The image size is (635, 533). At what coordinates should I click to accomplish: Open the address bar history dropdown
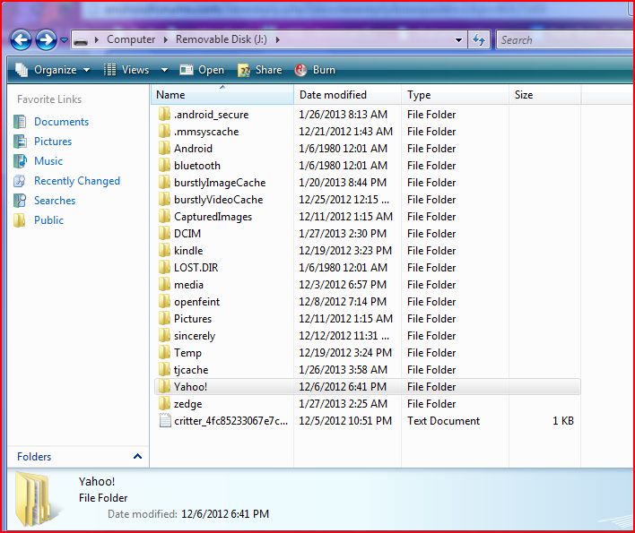point(458,40)
